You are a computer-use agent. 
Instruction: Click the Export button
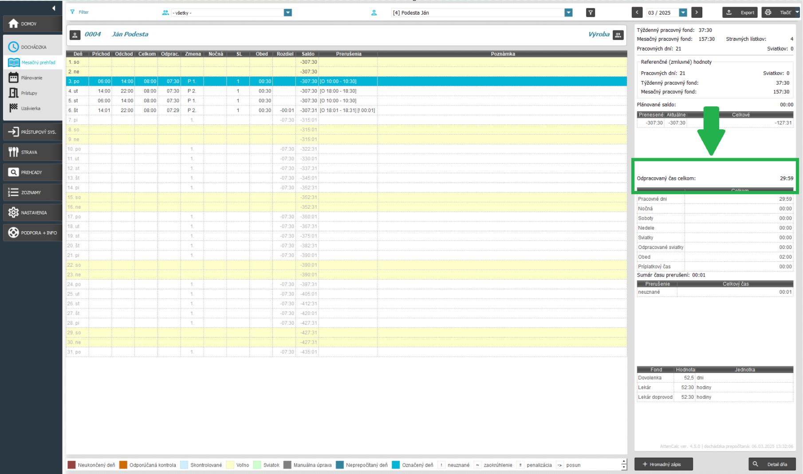(740, 13)
